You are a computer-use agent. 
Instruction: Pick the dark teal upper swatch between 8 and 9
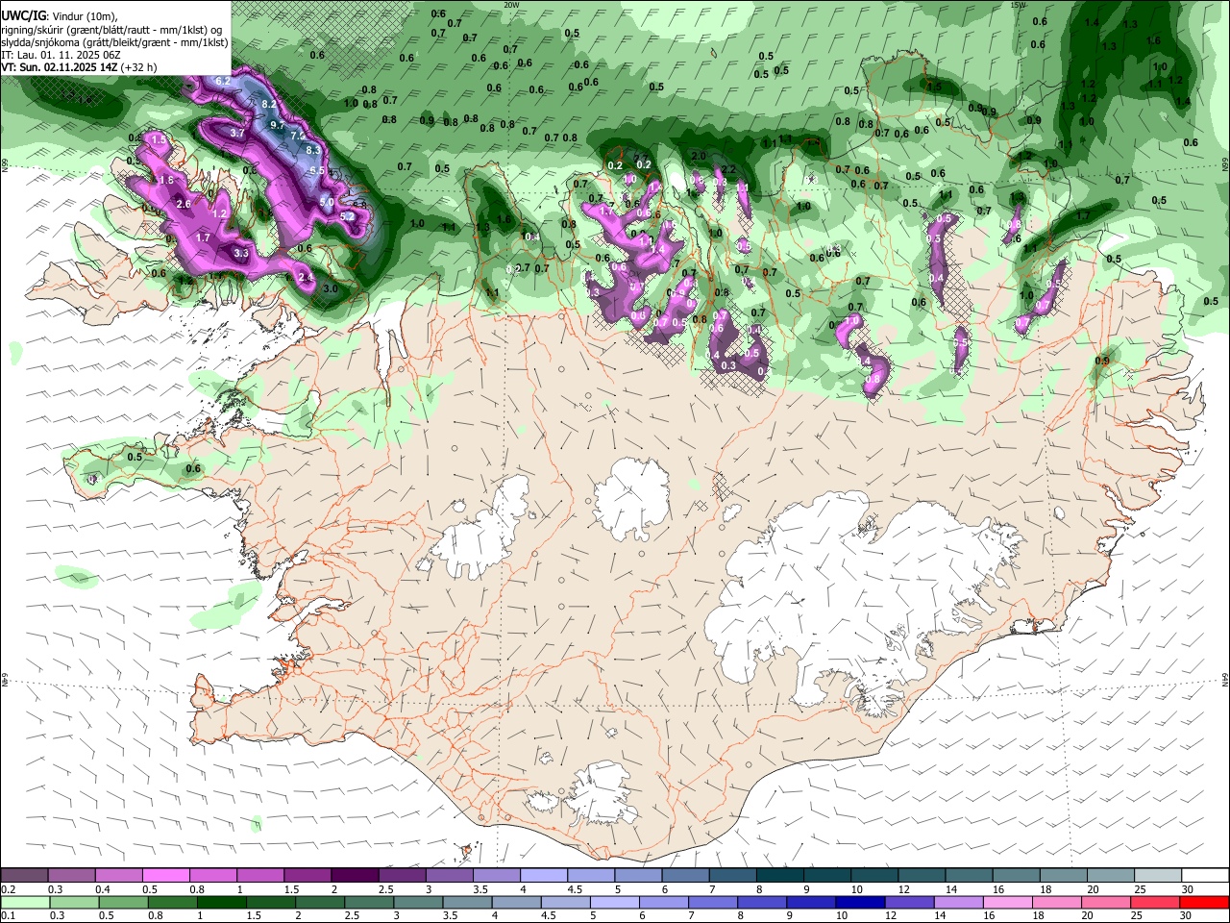coord(780,876)
